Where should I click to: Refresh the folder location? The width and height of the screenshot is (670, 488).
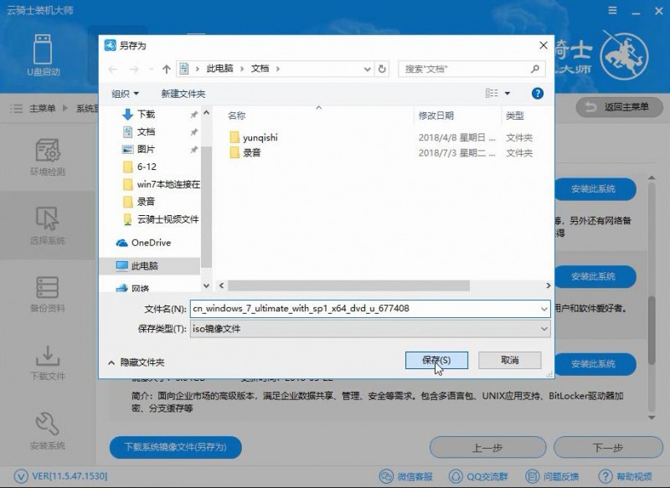pos(382,69)
